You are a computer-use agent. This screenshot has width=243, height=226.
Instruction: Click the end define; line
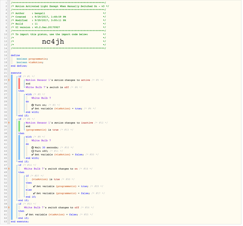pyautogui.click(x=19, y=66)
